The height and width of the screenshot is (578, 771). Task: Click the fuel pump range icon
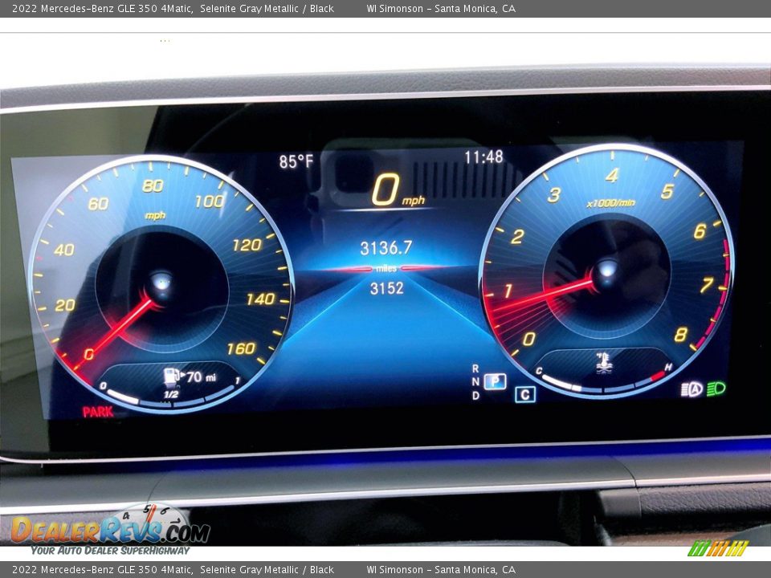click(x=172, y=376)
